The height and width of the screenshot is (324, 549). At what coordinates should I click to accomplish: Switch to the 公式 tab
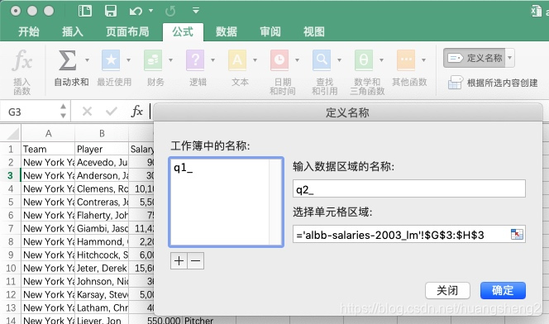183,32
